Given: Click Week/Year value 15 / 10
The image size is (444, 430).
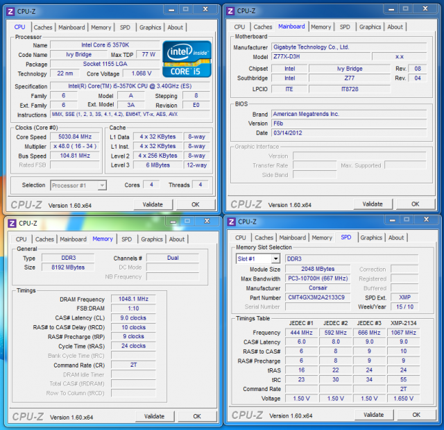Looking at the screenshot, I should click(x=405, y=307).
